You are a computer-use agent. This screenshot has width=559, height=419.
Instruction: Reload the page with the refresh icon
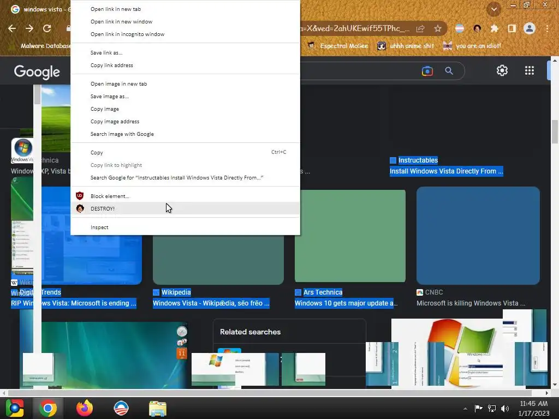[47, 28]
